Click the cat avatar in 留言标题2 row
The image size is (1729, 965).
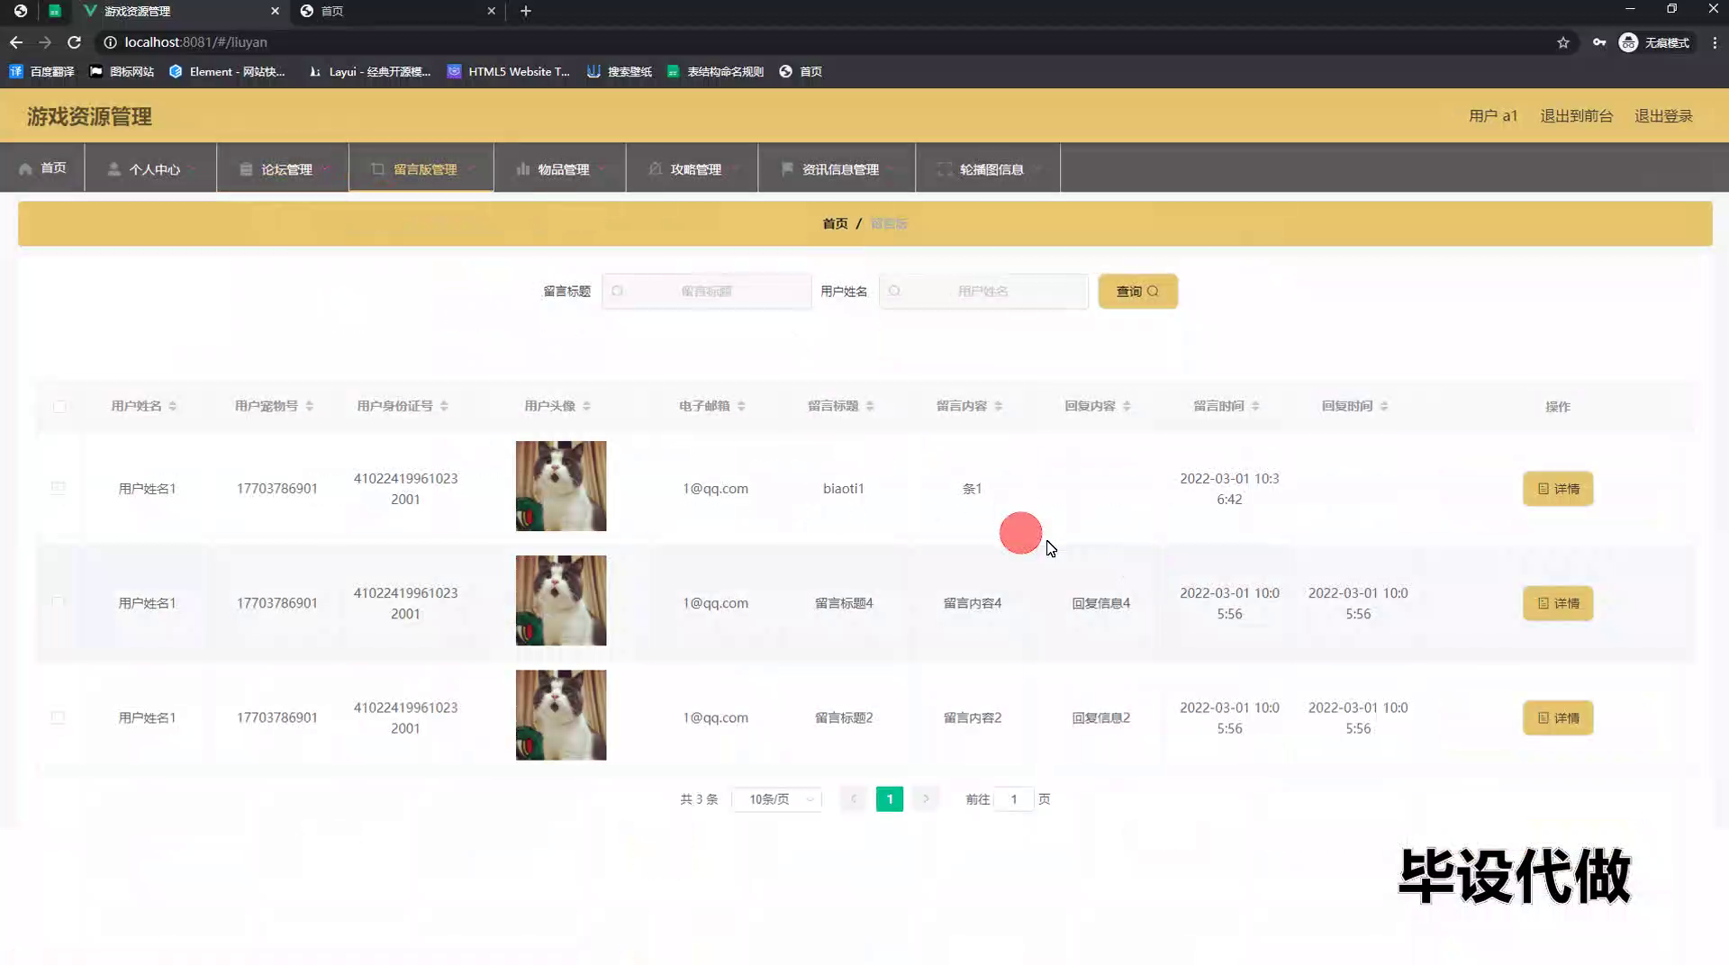click(561, 715)
